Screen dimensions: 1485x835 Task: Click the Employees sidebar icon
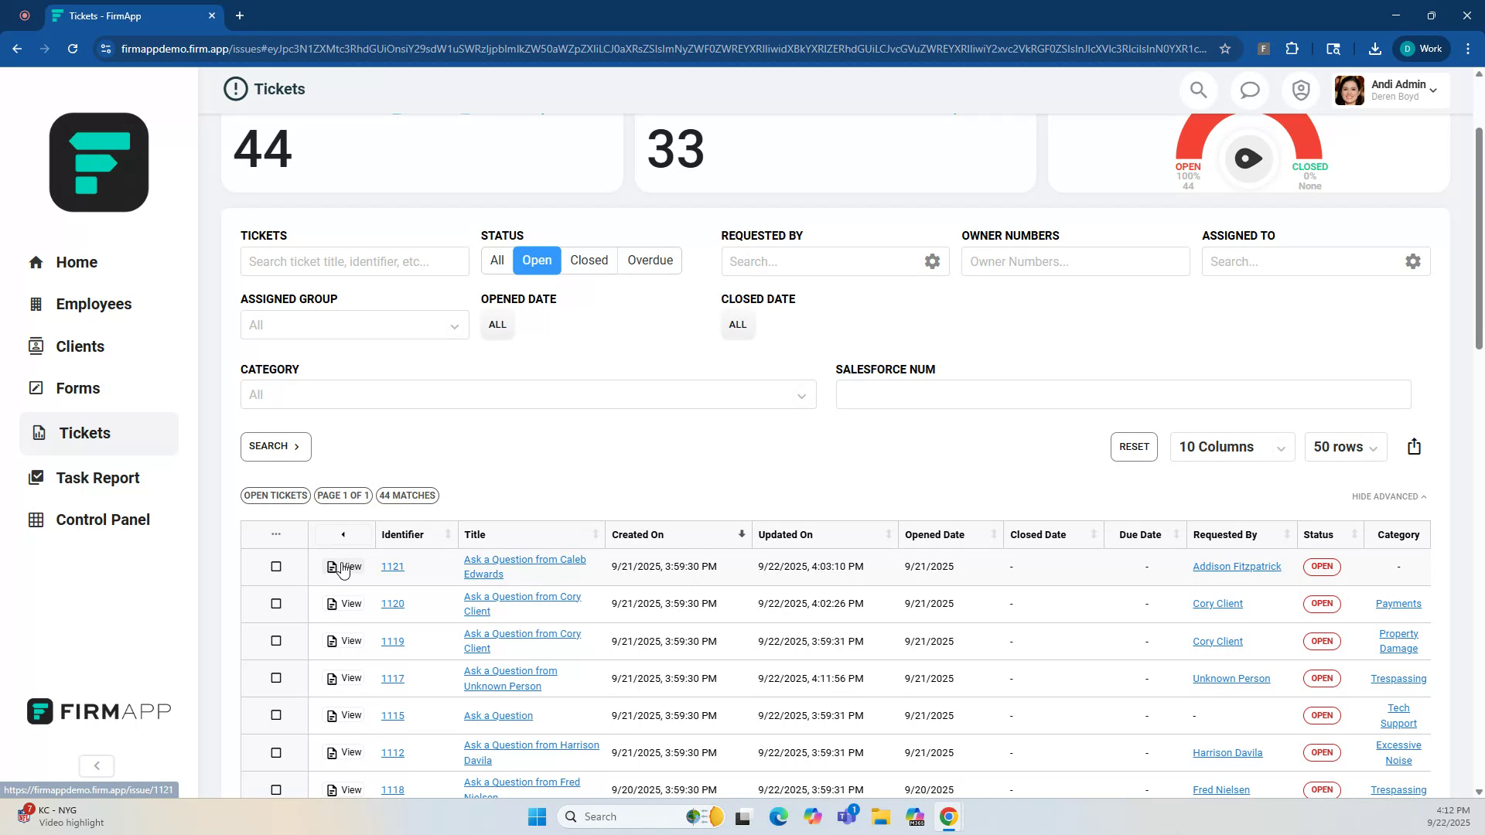36,304
